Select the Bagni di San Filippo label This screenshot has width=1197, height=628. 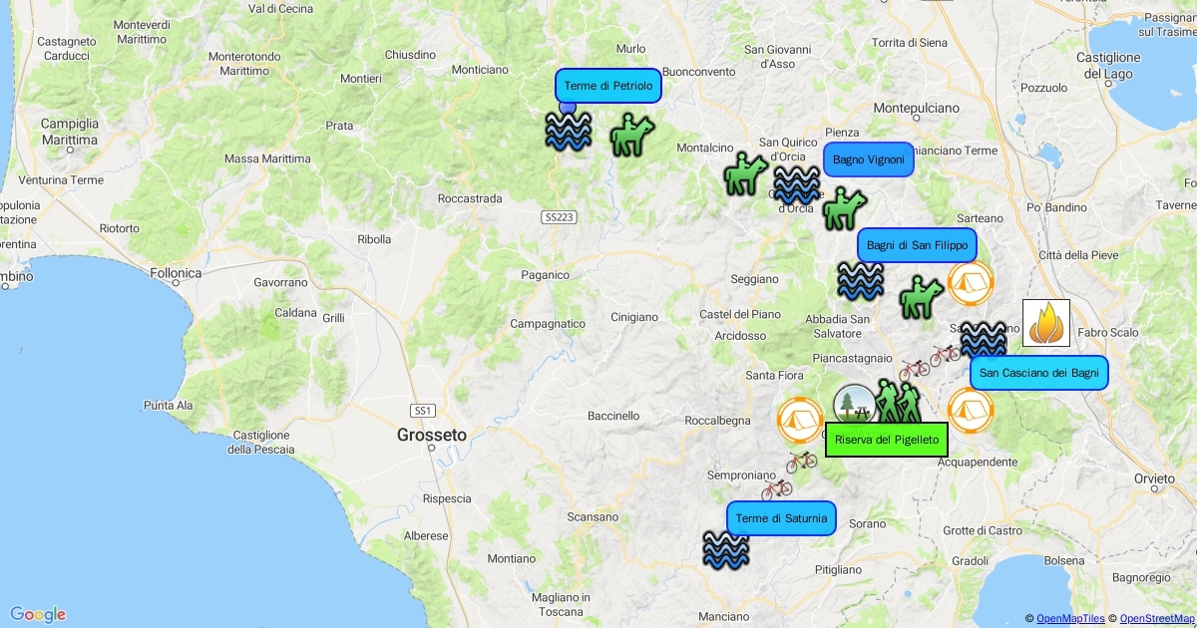tap(917, 245)
